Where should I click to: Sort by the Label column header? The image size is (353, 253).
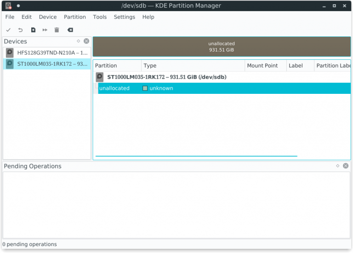300,66
